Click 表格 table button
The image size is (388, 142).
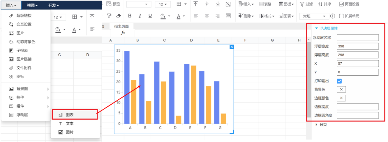266,4
